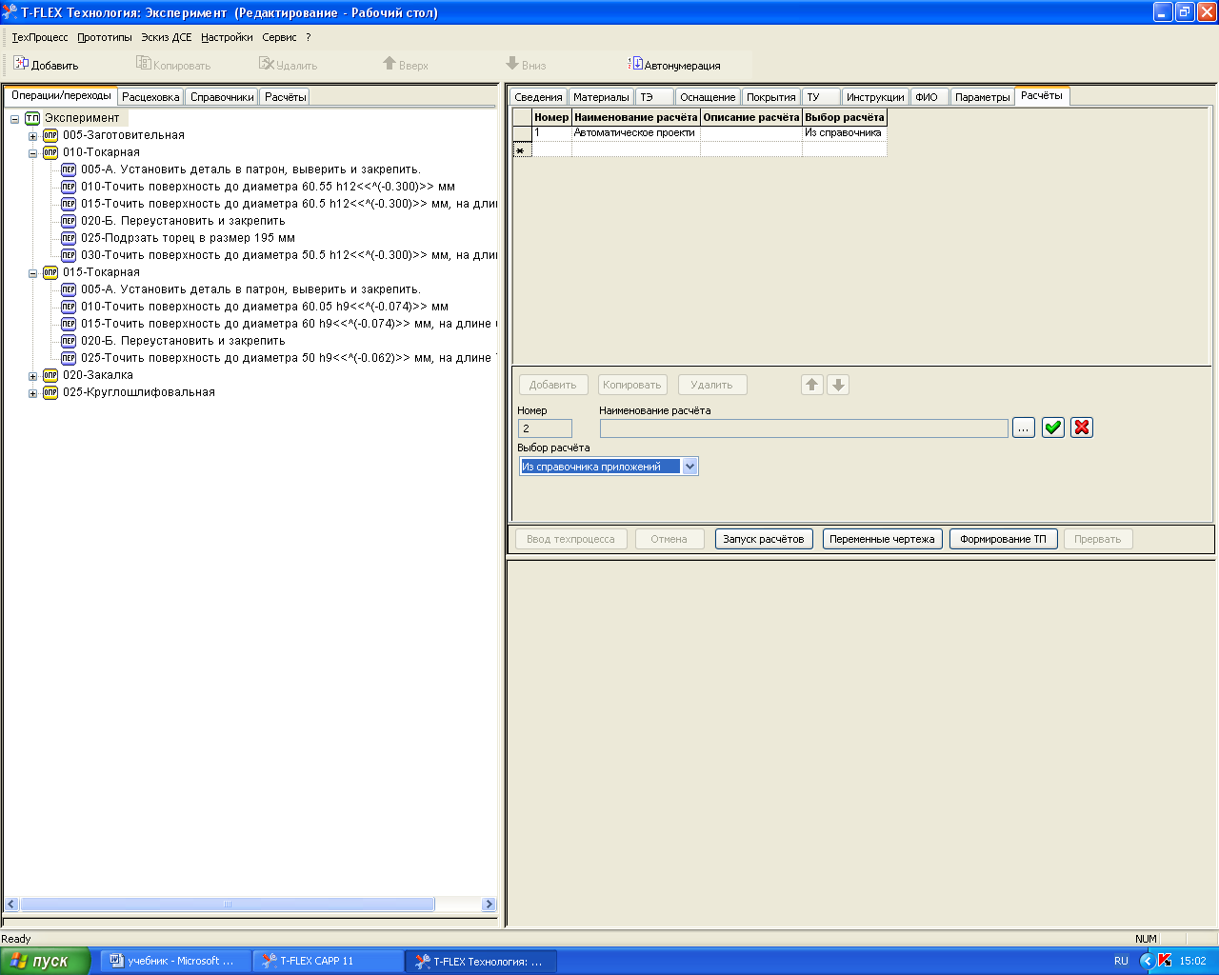This screenshot has height=975, width=1219.
Task: Switch to the Расцеховка tab
Action: pyautogui.click(x=150, y=97)
